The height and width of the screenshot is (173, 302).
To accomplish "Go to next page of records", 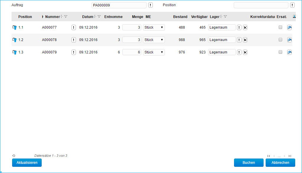I will (285, 156).
